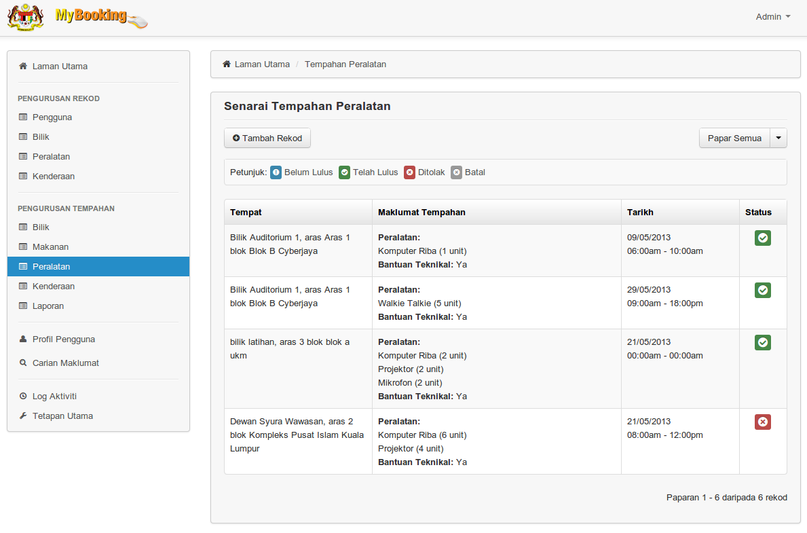Screen dimensions: 807x533
Task: Follow the Laman Utama breadcrumb link
Action: pos(262,65)
